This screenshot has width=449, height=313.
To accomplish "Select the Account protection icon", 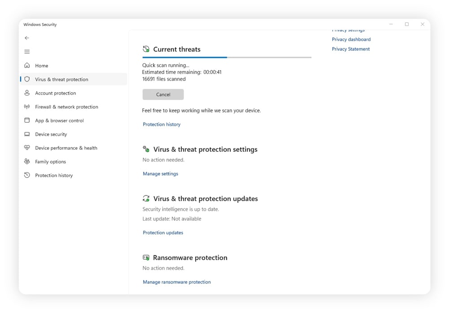I will point(27,93).
